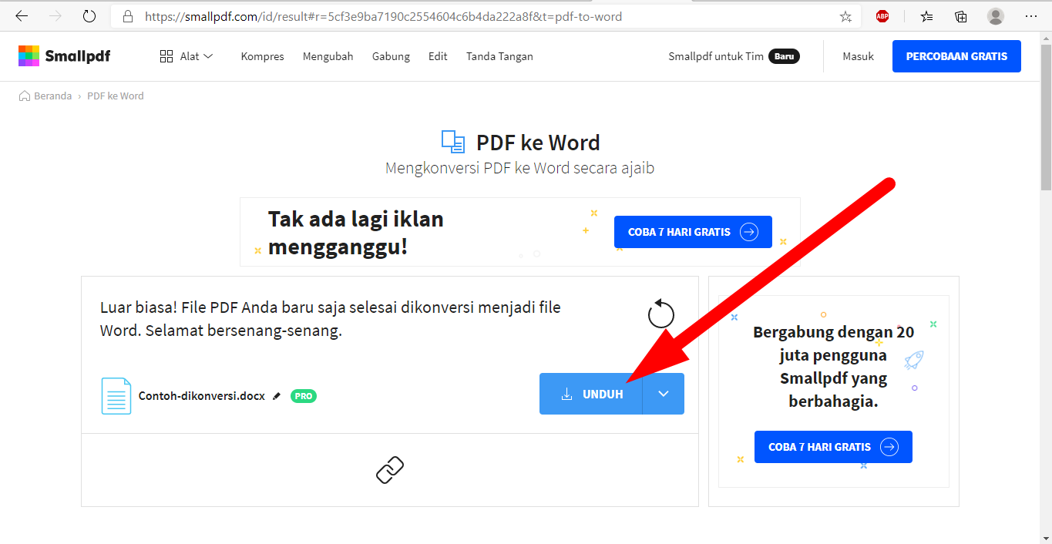Open the browser Favorites list icon
The image size is (1052, 544).
(927, 16)
